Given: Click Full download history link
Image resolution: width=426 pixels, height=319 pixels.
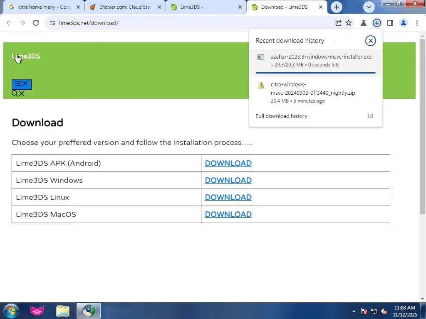Looking at the screenshot, I should pyautogui.click(x=282, y=116).
